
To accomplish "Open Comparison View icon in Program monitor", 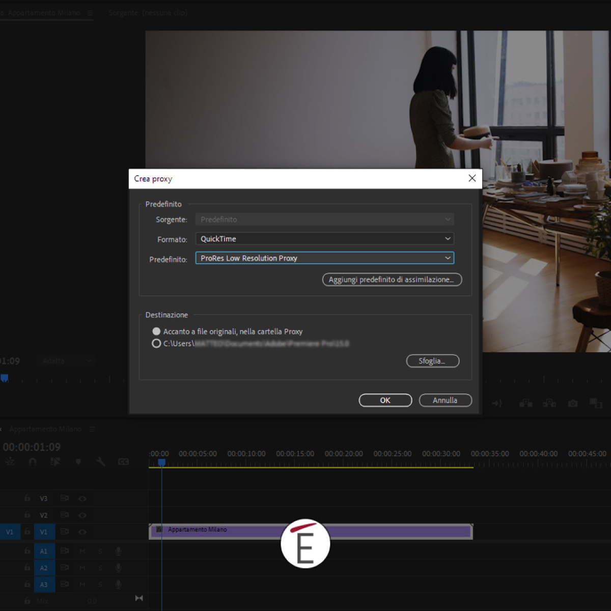I will click(596, 403).
